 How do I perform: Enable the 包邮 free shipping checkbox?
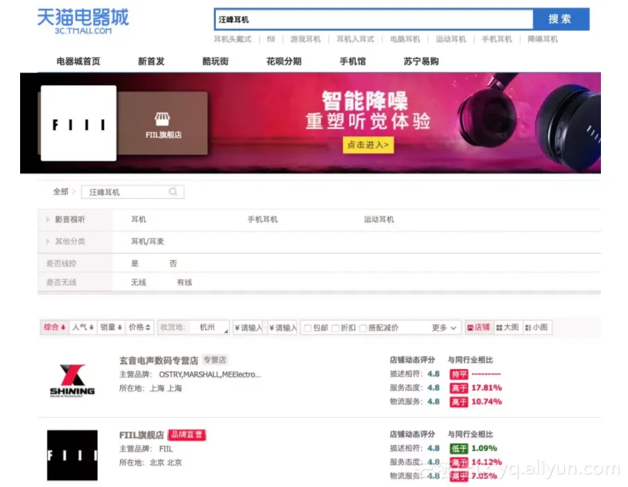tap(307, 328)
